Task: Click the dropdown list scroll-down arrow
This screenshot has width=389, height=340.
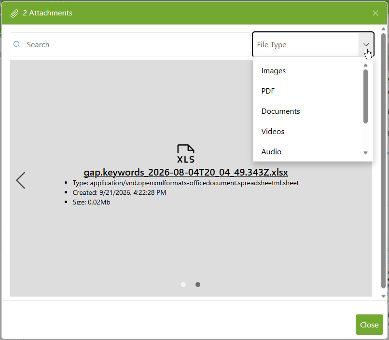Action: point(365,153)
